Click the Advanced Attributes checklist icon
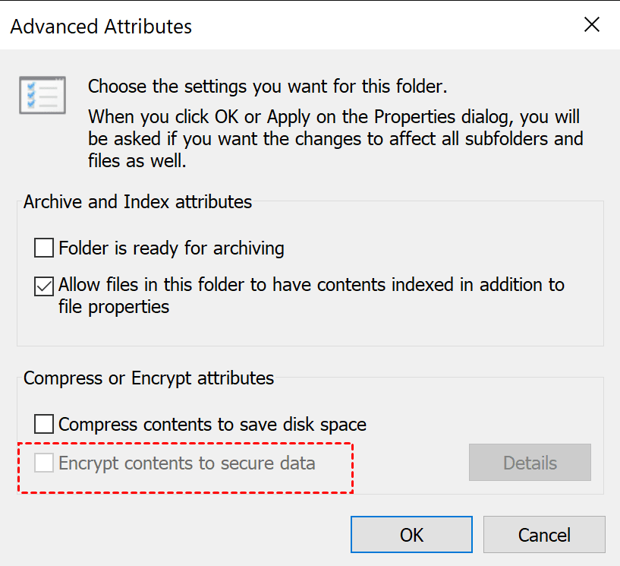 coord(42,95)
